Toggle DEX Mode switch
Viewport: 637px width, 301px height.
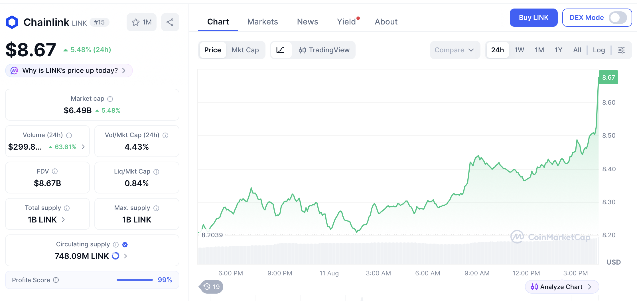click(618, 18)
